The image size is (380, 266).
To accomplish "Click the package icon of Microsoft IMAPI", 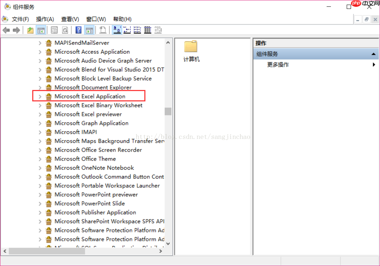I will 49,132.
